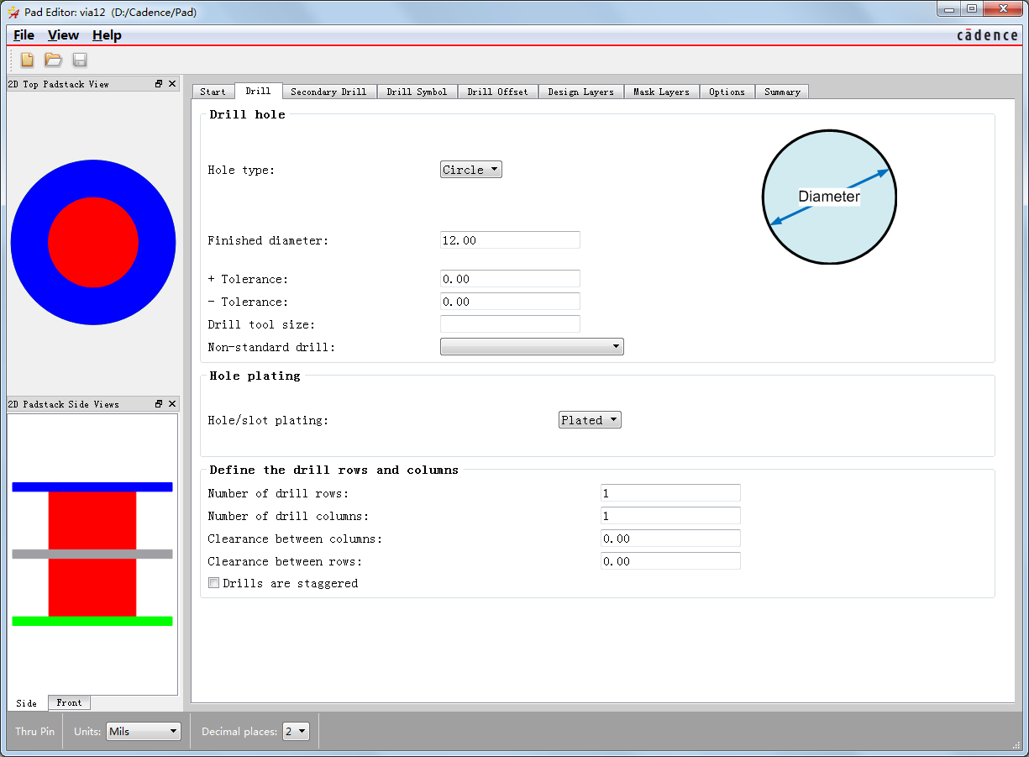Click the Open folder toolbar icon

point(53,60)
